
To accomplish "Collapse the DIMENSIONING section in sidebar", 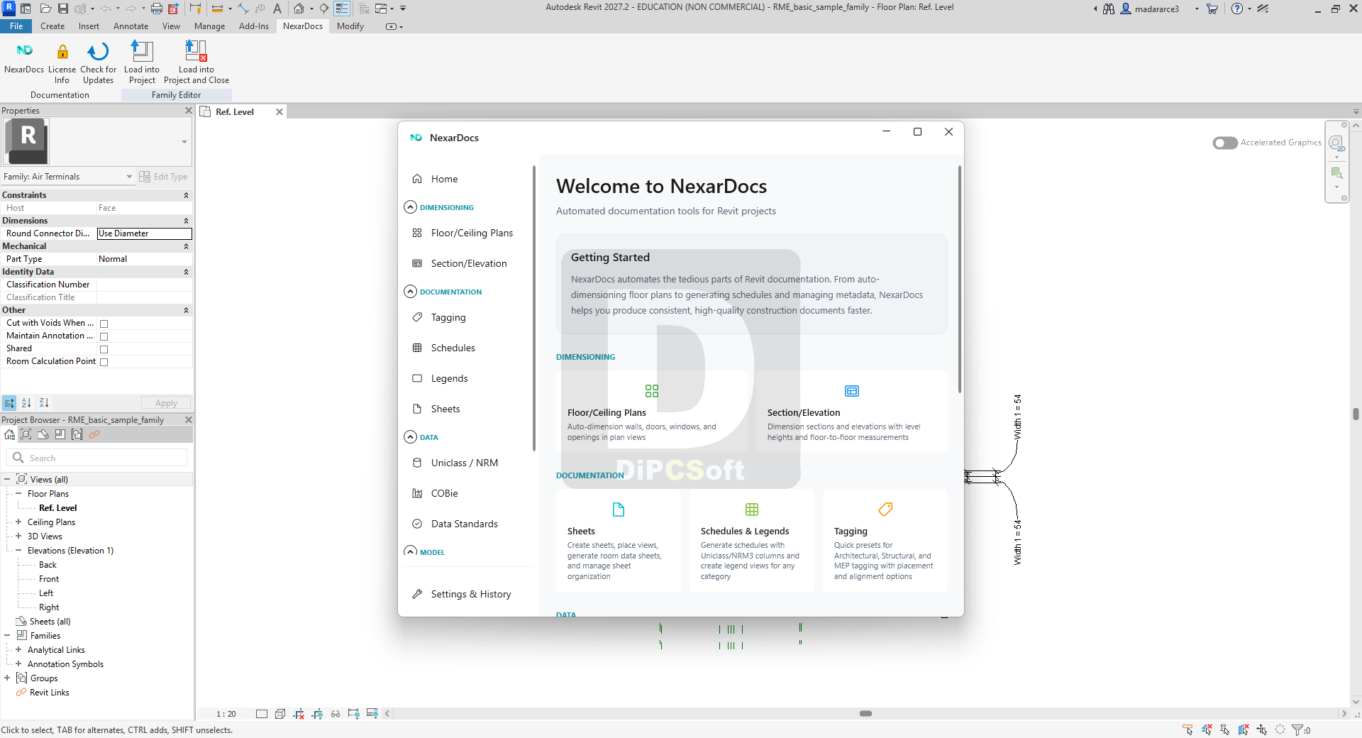I will (x=410, y=207).
